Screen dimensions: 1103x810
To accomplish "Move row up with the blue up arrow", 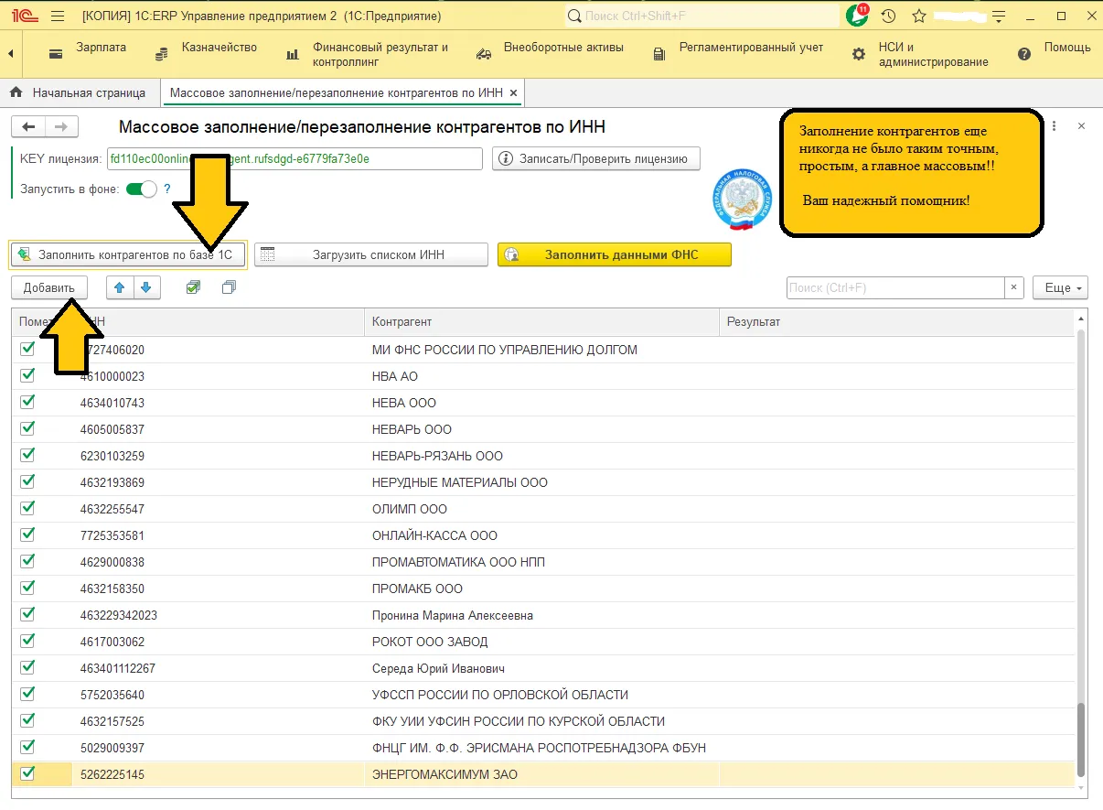I will click(120, 287).
